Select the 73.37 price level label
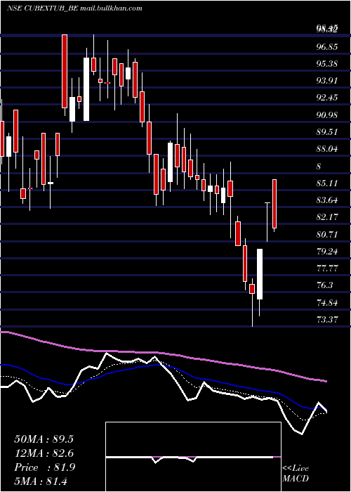This screenshot has width=351, height=492. coord(327,320)
